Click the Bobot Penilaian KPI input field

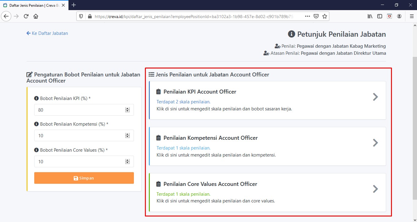[84, 110]
